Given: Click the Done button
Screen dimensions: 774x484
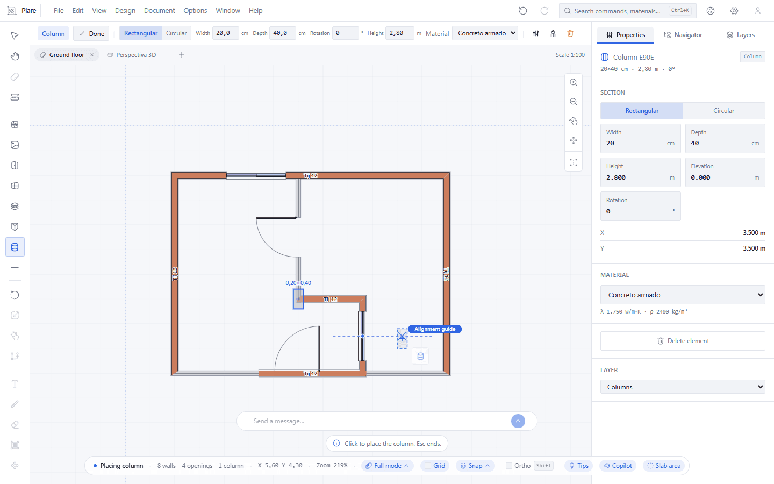Looking at the screenshot, I should click(x=91, y=33).
